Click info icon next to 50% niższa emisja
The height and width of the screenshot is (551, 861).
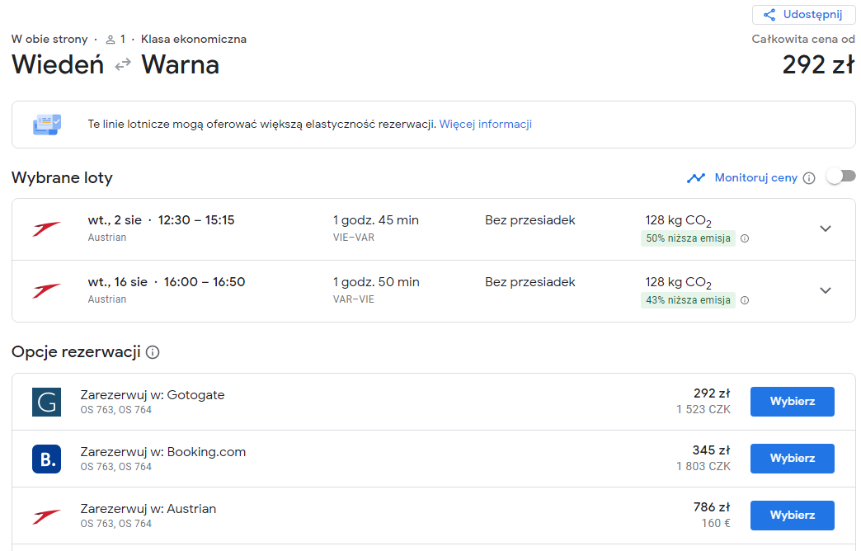(745, 238)
